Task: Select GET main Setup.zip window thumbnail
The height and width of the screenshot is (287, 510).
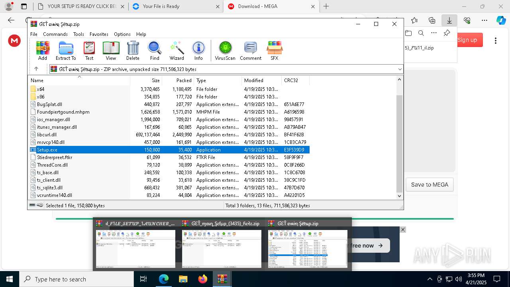Action: (x=308, y=244)
